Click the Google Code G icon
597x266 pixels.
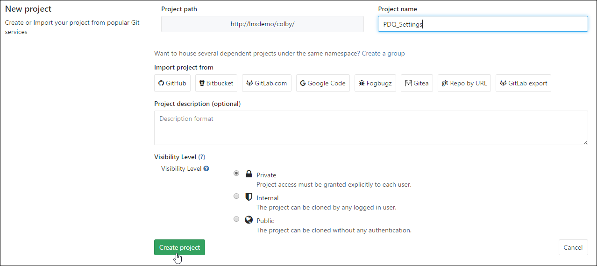(x=303, y=84)
